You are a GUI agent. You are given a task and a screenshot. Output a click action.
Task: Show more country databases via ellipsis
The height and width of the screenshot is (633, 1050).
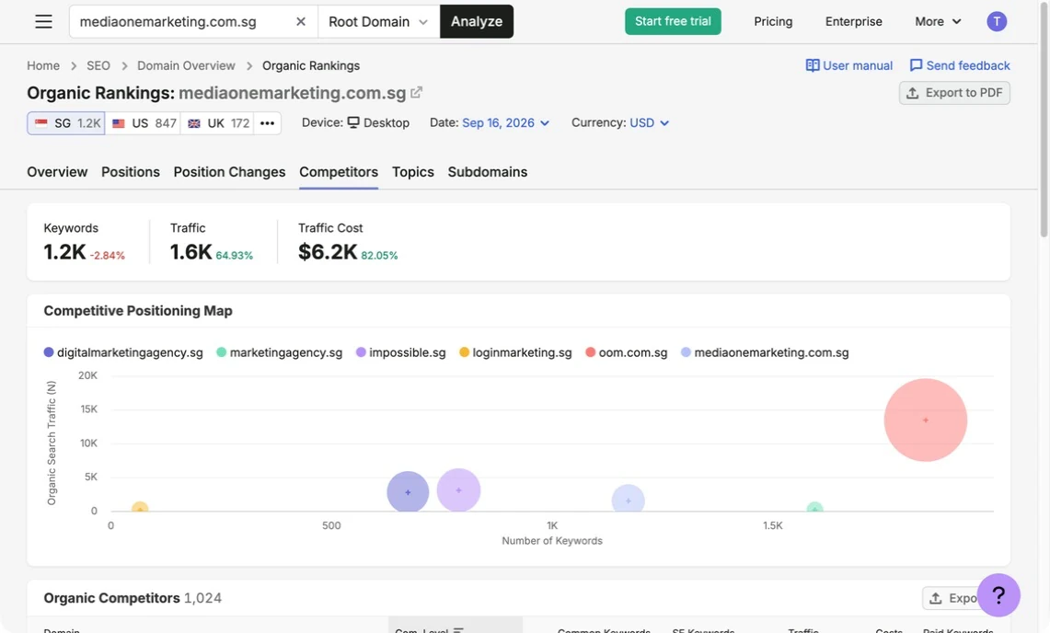267,123
